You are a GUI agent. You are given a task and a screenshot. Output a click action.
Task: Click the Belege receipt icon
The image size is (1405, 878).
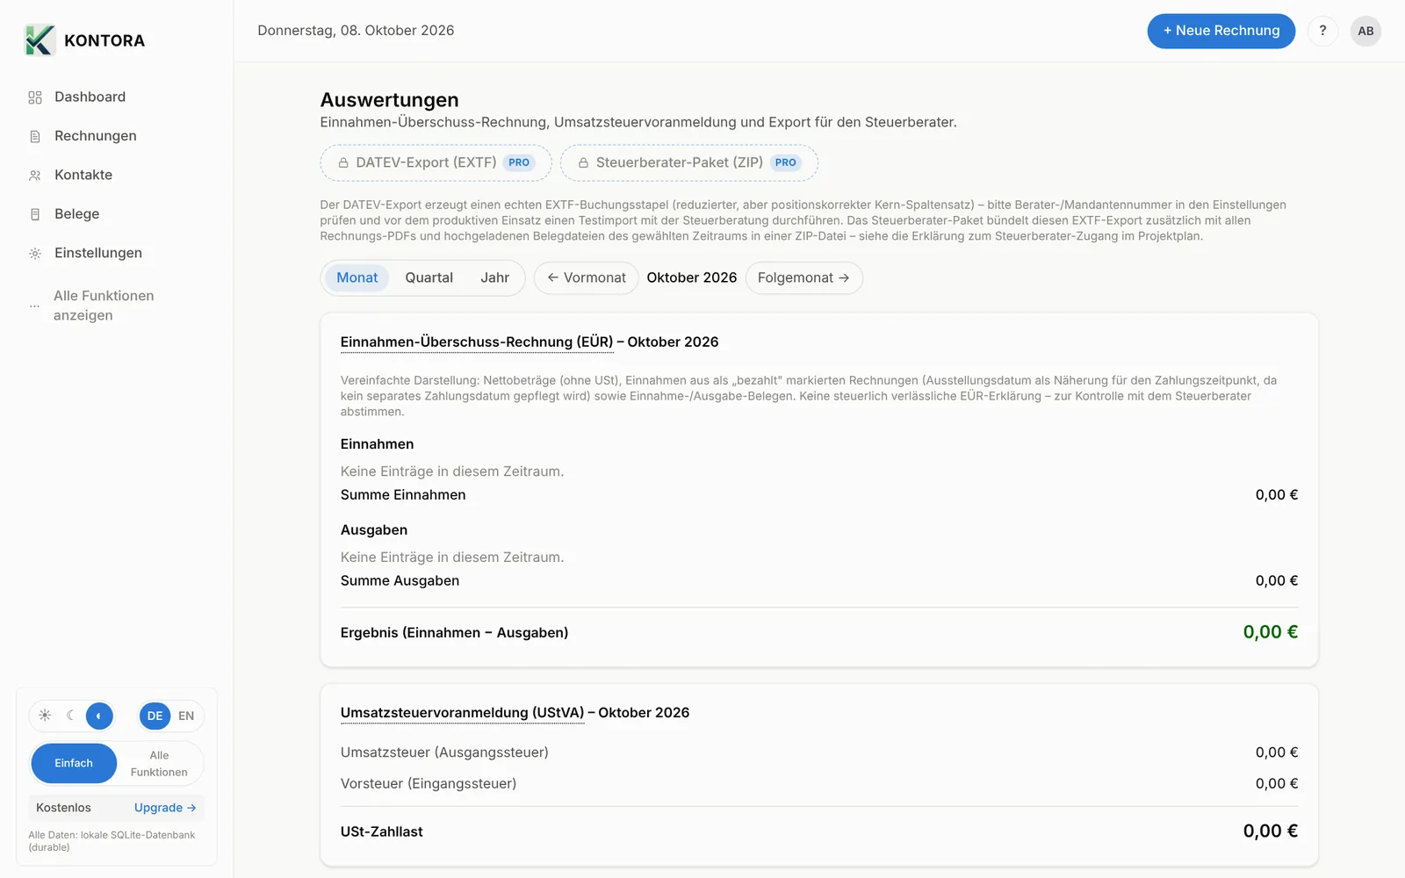35,214
